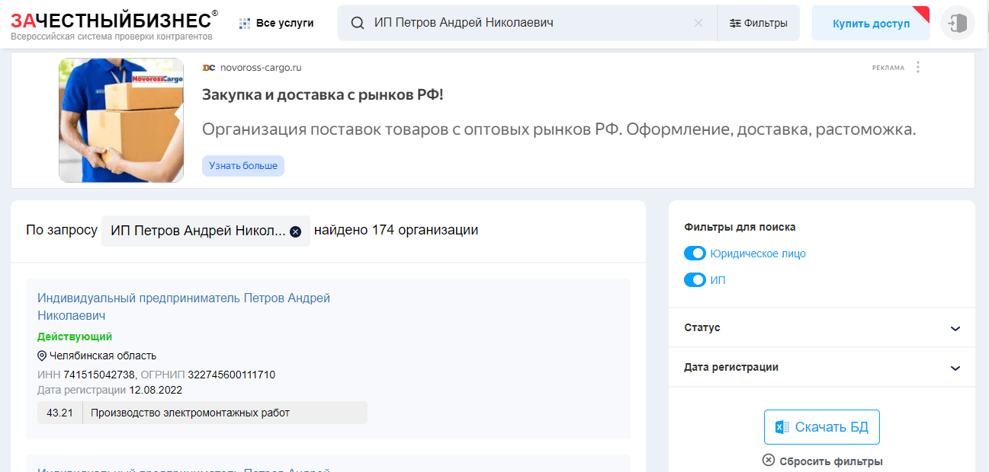Click the Сбросить фильтры circle-x icon
Screen dimensions: 989x472
(769, 461)
